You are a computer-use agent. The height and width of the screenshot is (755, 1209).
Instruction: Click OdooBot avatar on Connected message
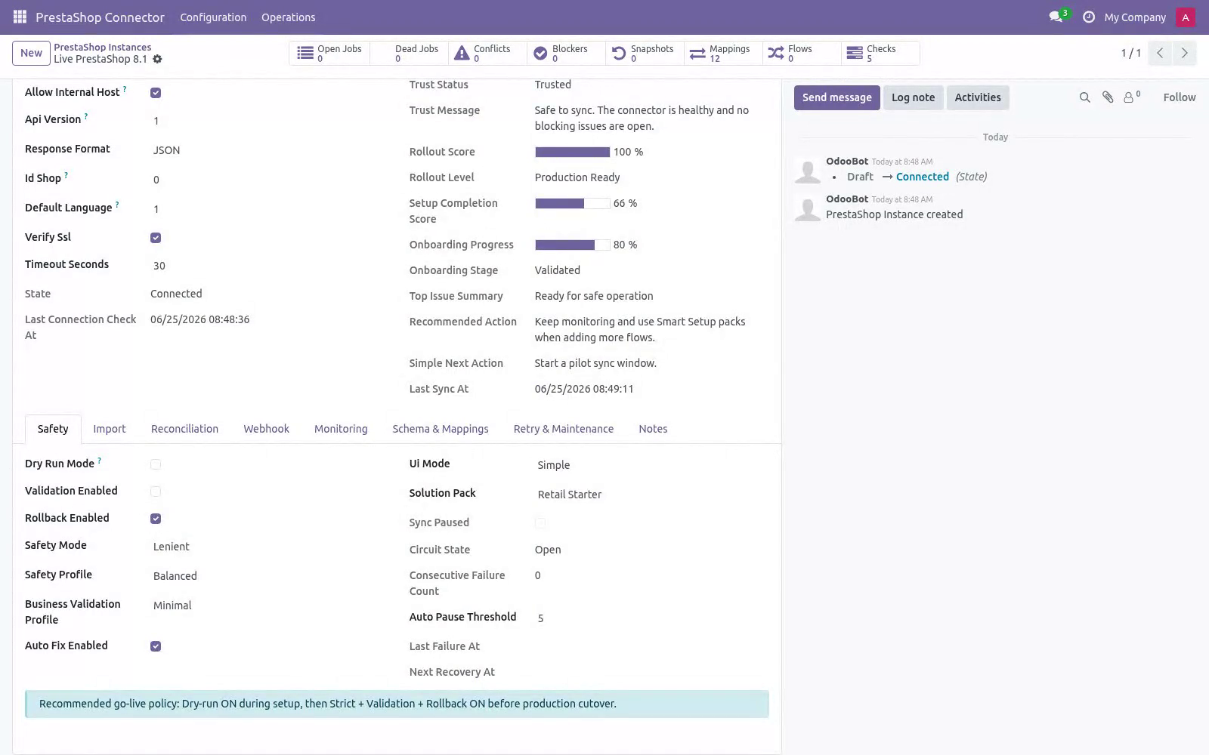[807, 171]
